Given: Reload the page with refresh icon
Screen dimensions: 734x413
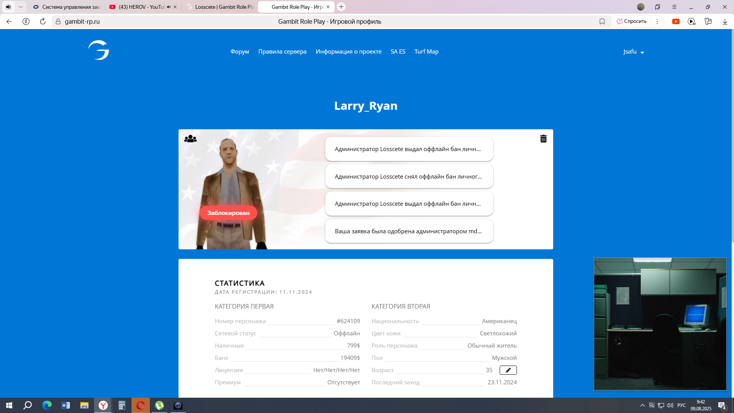Looking at the screenshot, I should [x=43, y=21].
